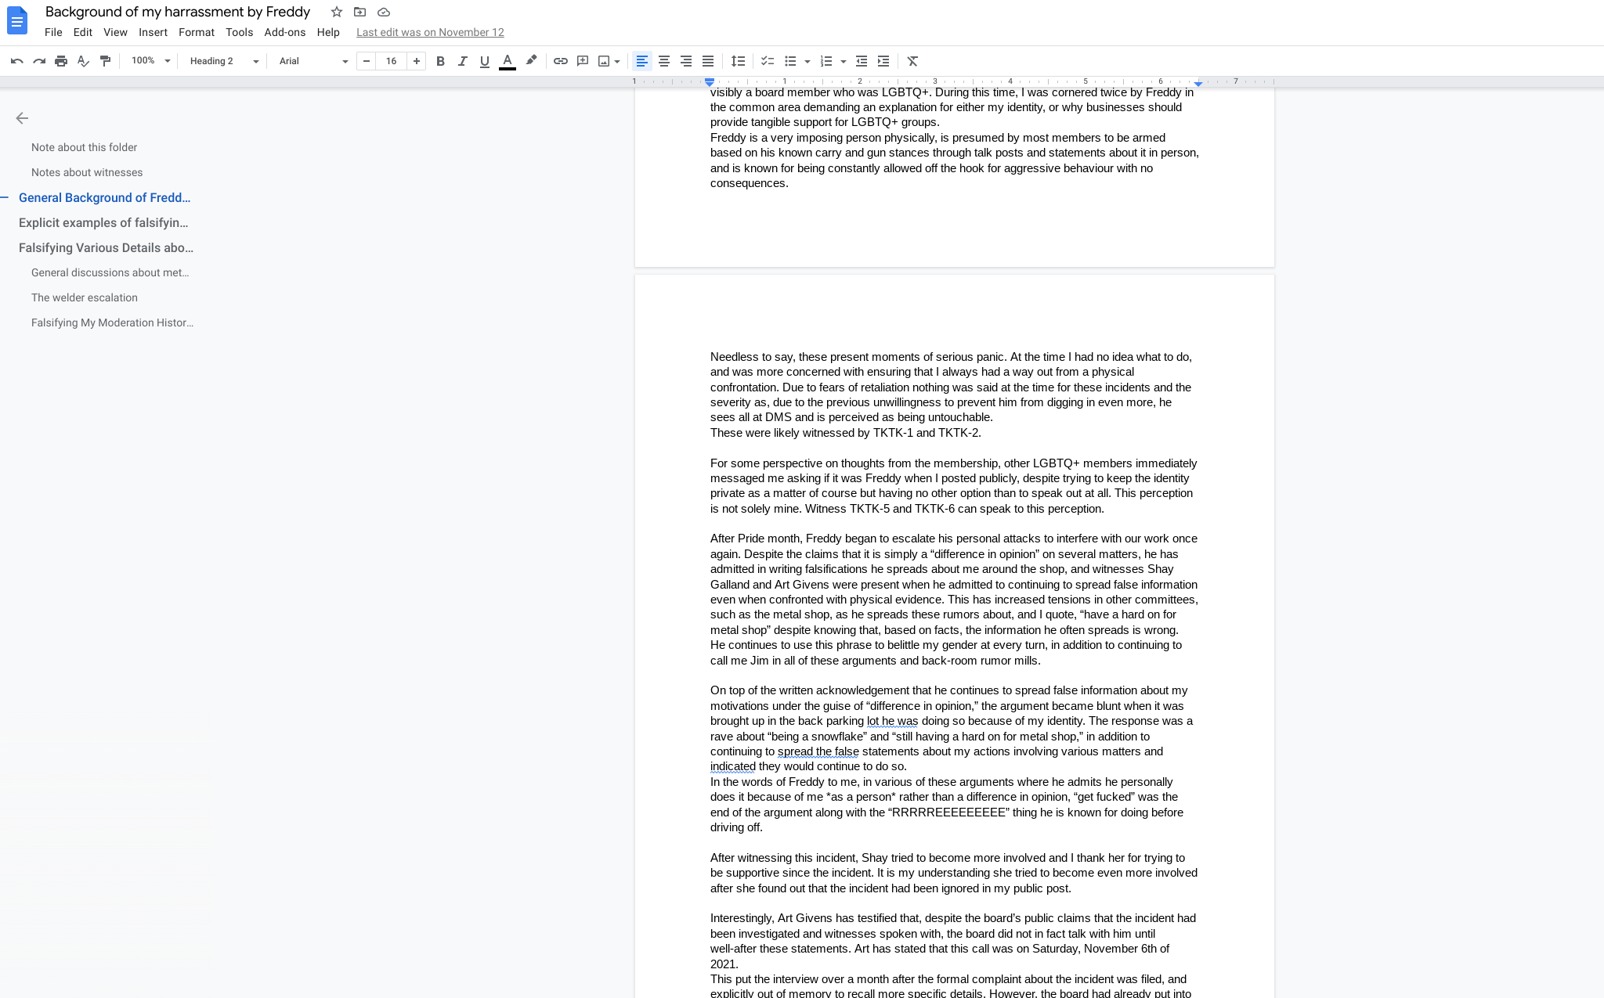Jump to The welder escalation heading
Screen dimensions: 1604x998
(x=85, y=297)
